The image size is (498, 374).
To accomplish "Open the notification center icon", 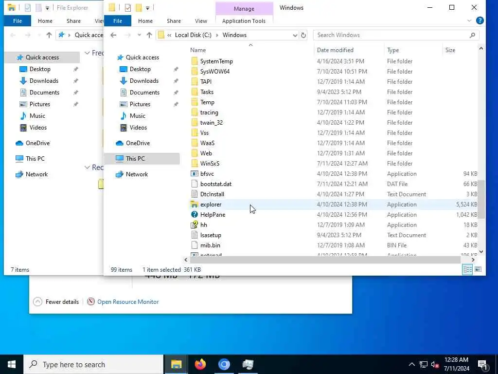I will 483,364.
